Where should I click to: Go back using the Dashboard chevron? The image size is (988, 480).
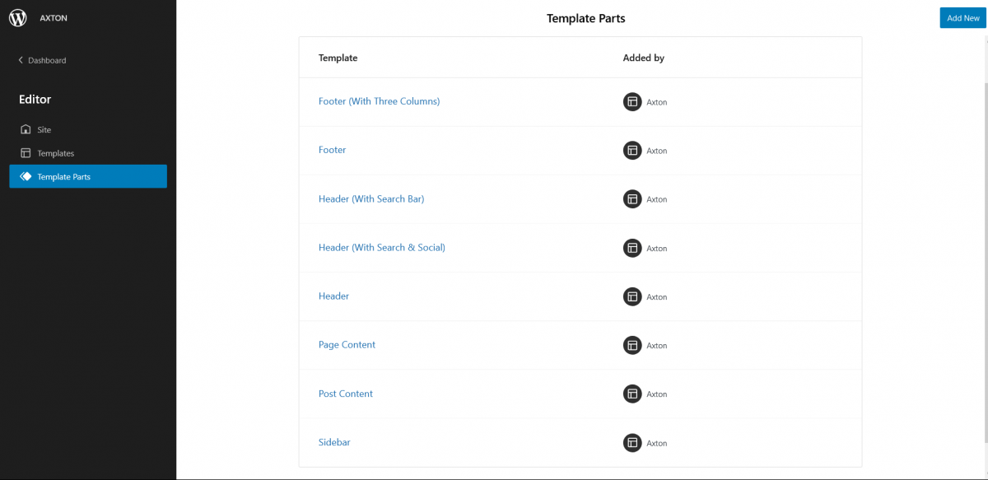point(21,60)
